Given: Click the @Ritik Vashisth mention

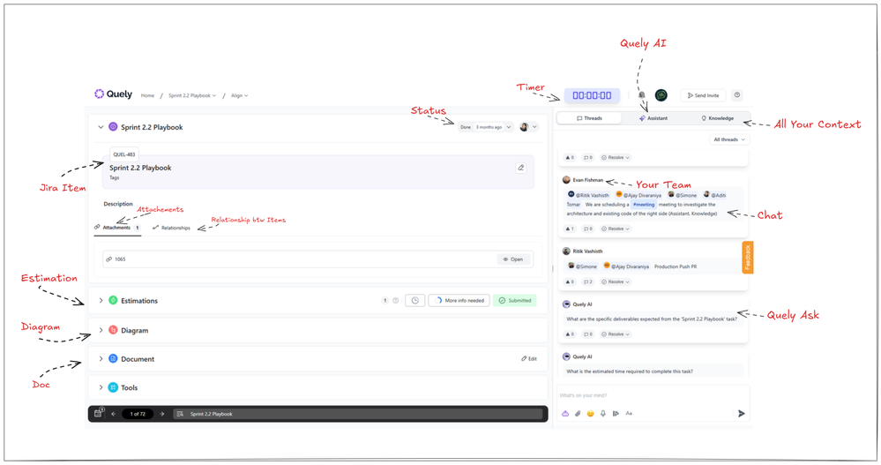Looking at the screenshot, I should [588, 195].
